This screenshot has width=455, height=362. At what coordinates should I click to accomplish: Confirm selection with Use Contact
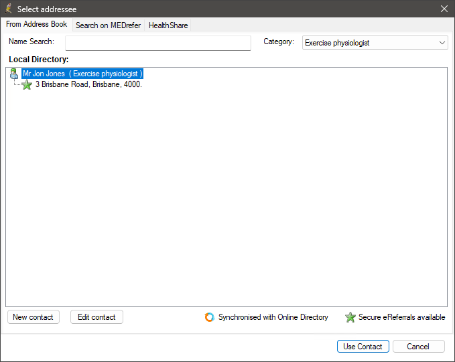tap(363, 346)
